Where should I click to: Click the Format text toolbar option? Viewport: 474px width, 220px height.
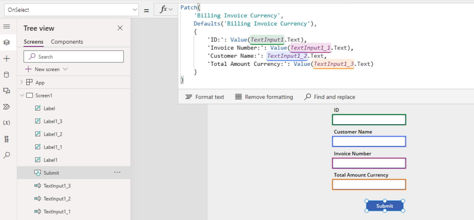[205, 97]
